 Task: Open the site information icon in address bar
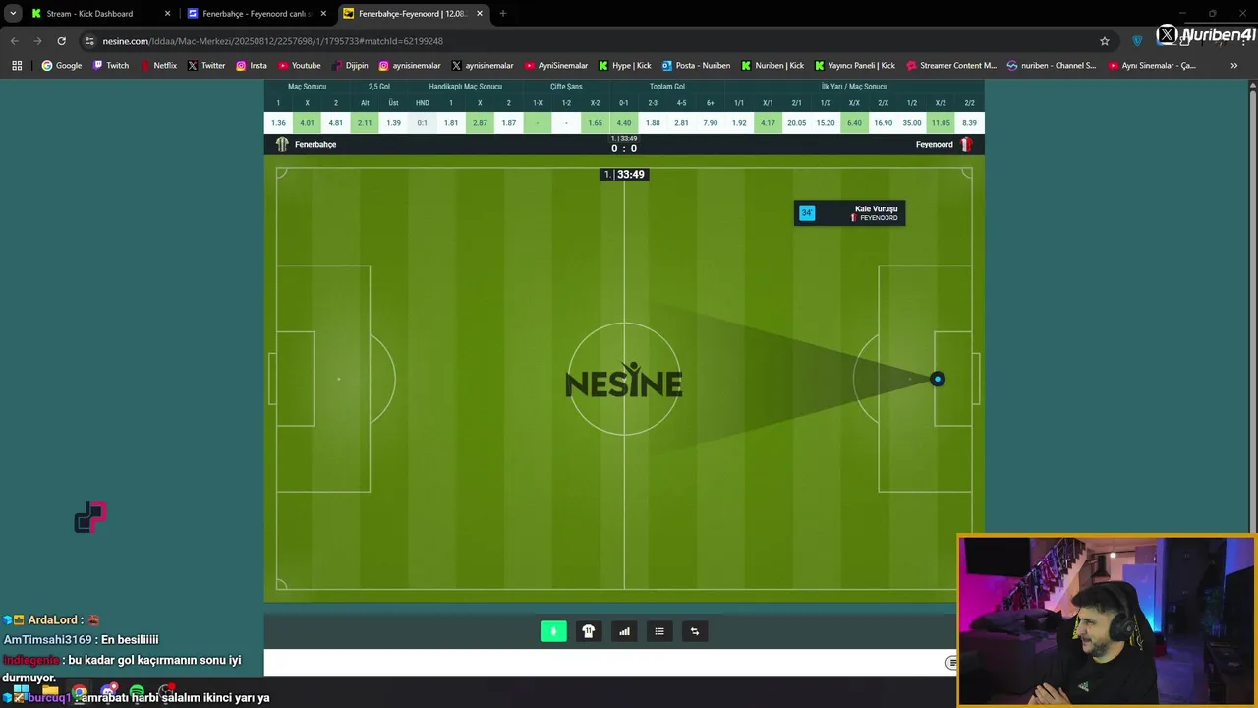click(x=89, y=41)
